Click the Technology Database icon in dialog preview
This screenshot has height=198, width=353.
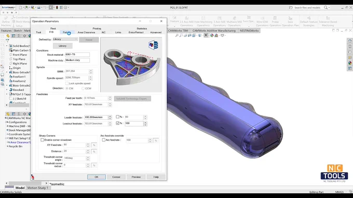point(153,45)
